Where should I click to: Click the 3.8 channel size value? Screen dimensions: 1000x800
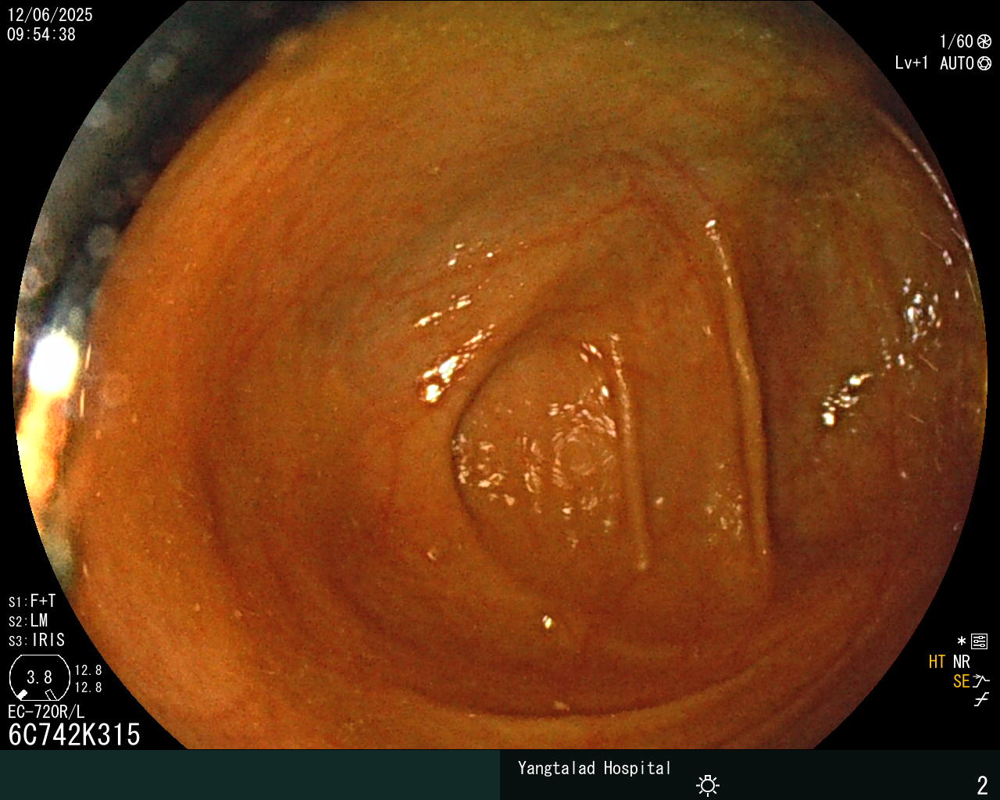tap(39, 677)
